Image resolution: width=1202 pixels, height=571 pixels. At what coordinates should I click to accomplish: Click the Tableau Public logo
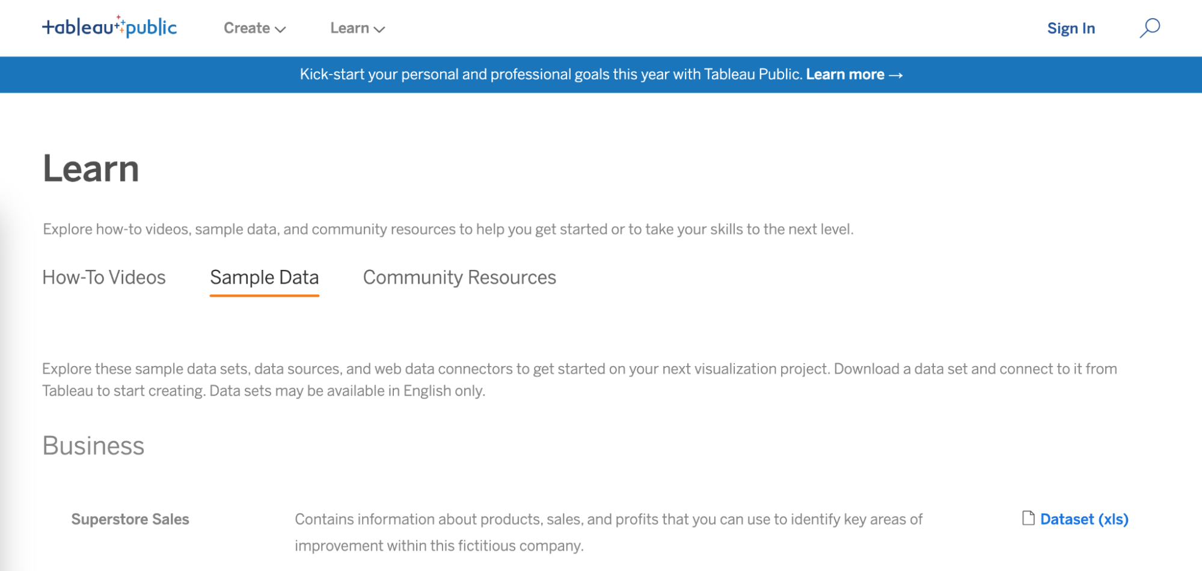point(109,27)
